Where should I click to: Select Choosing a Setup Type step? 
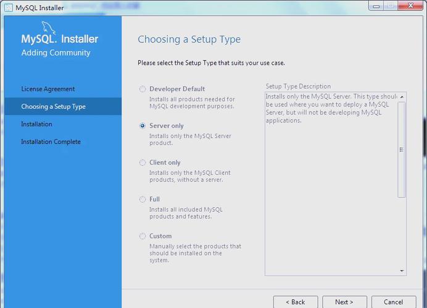[53, 107]
